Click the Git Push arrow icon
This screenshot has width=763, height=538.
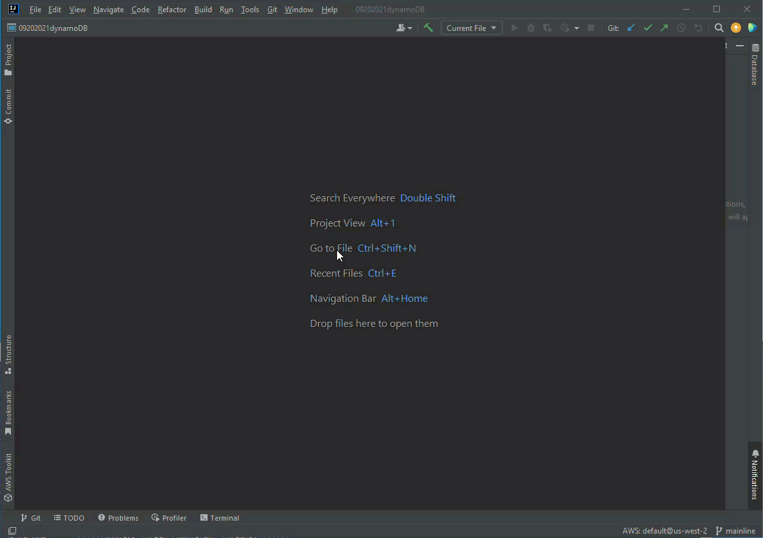coord(664,28)
